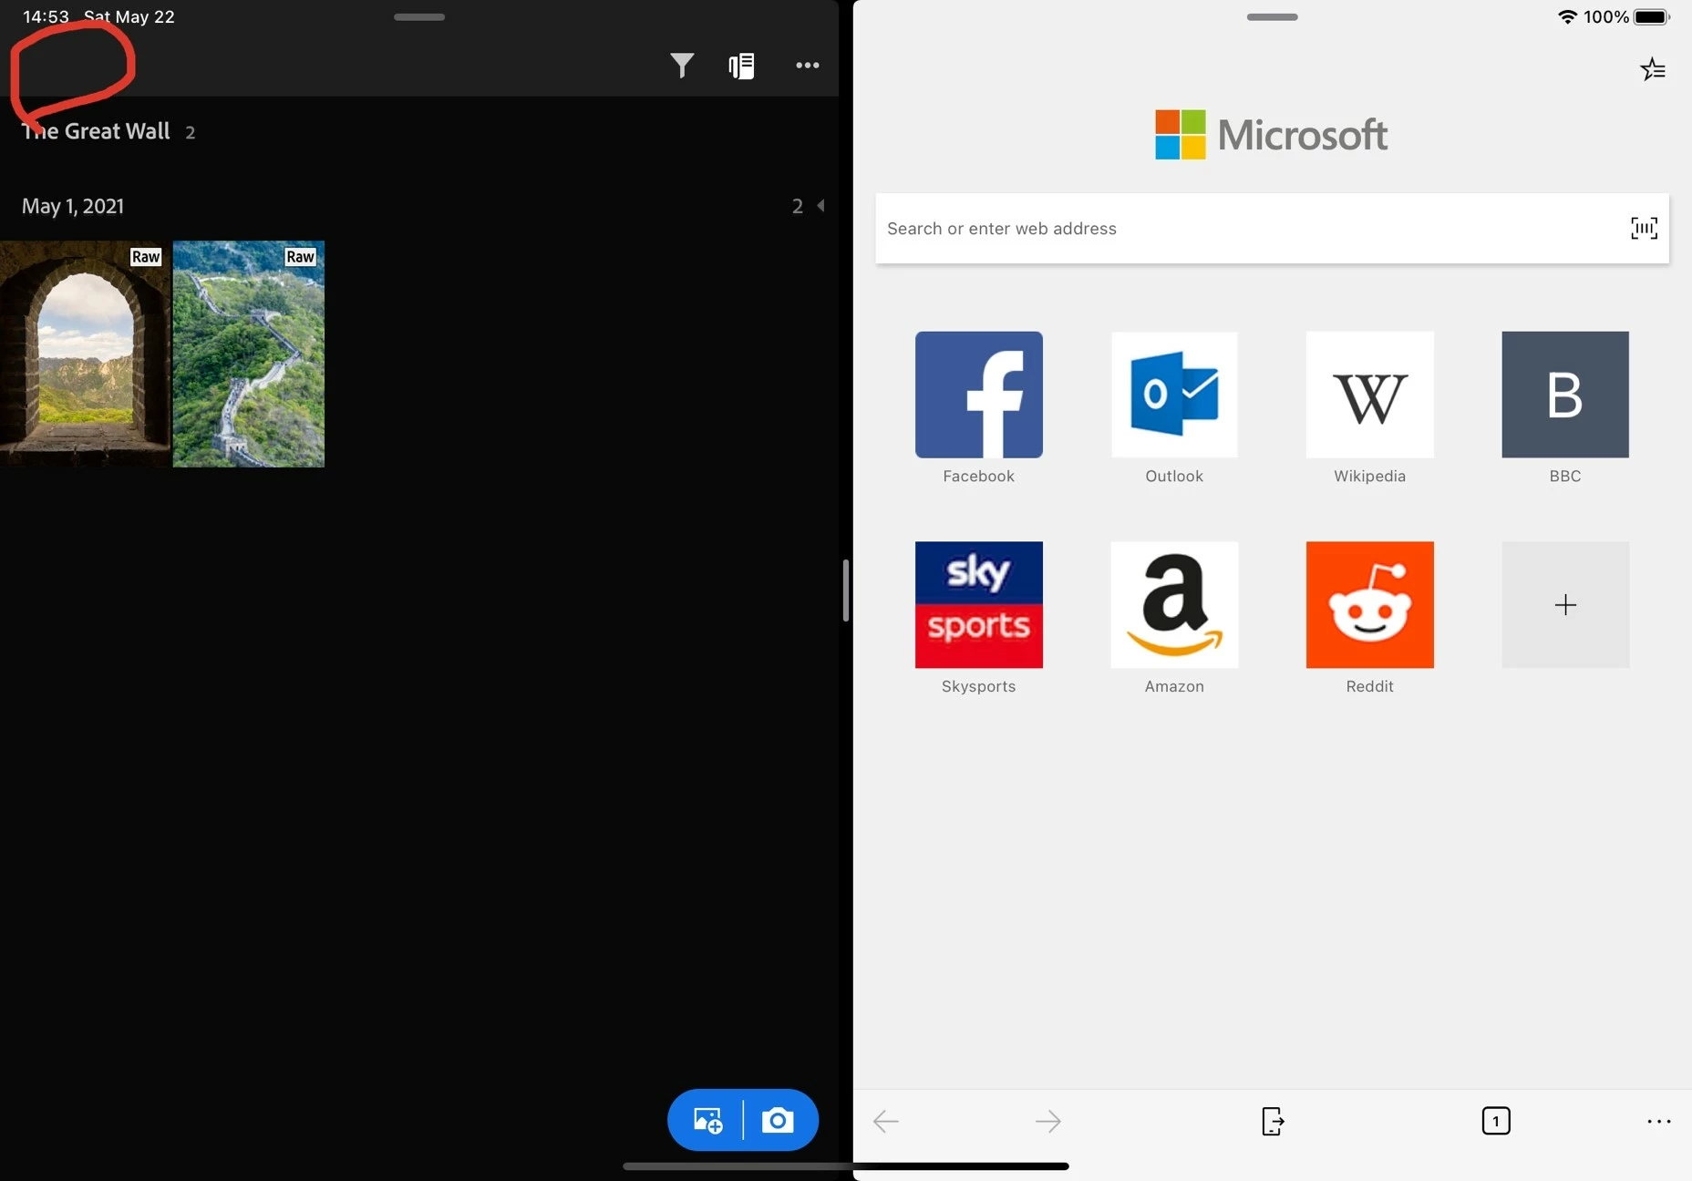Open the camera from the blue pill button
1692x1181 pixels.
(778, 1120)
